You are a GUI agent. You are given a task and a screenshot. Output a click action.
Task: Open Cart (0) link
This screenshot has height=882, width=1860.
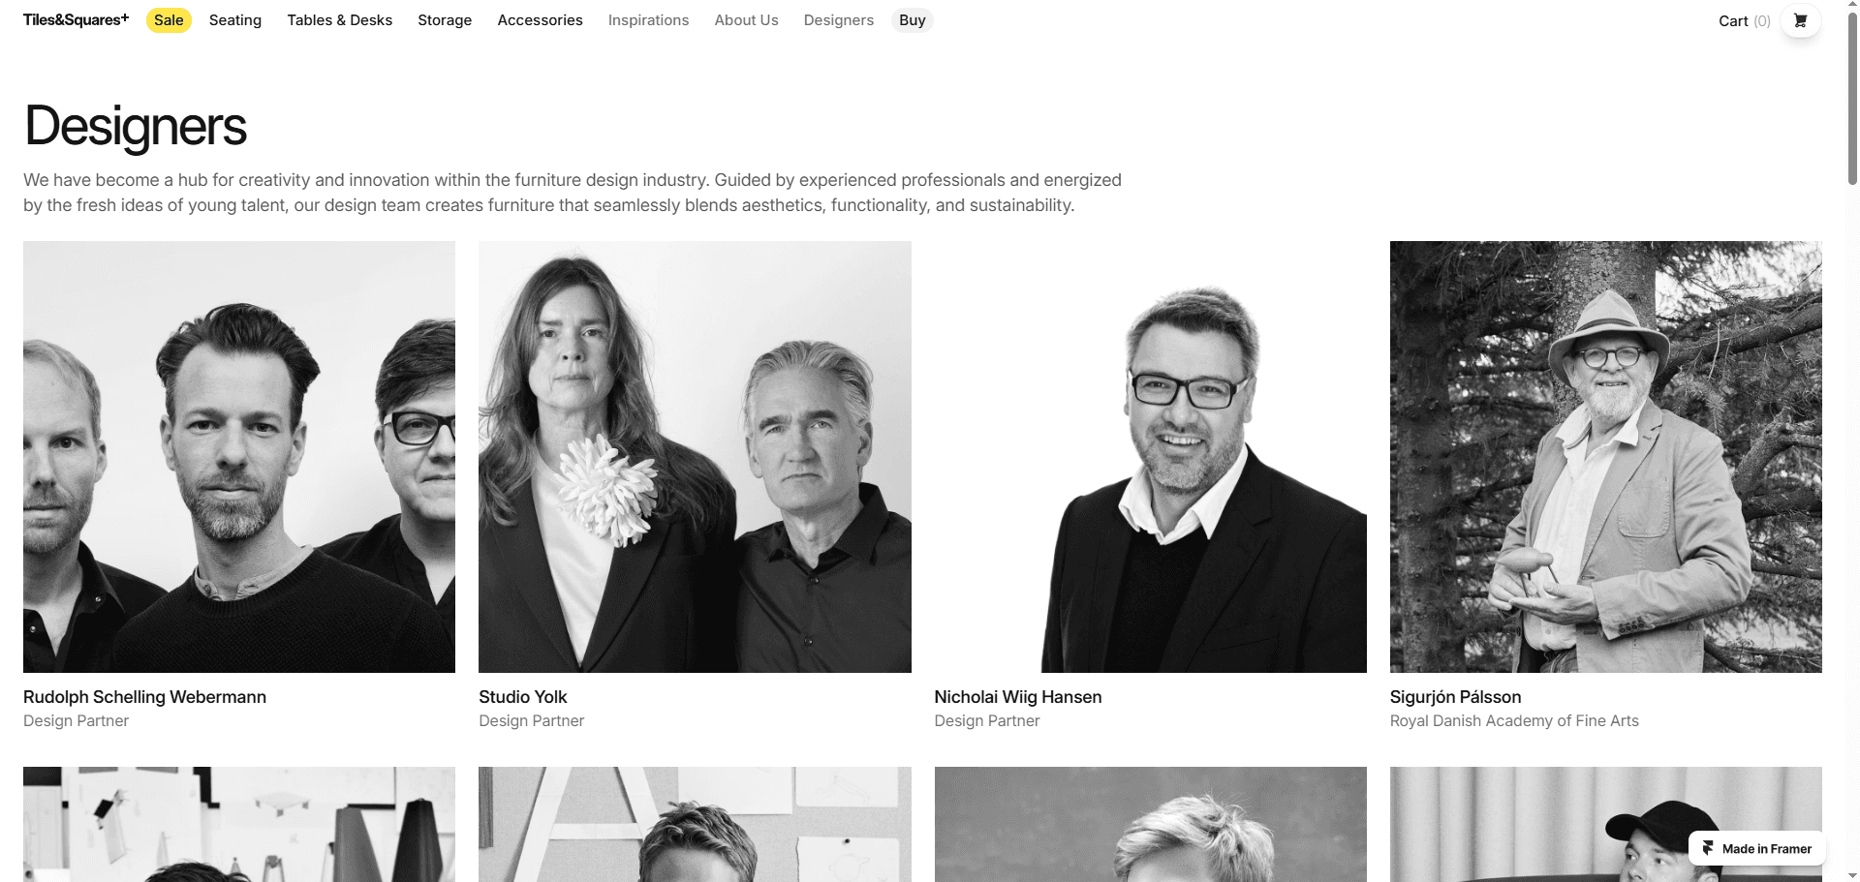click(x=1744, y=21)
